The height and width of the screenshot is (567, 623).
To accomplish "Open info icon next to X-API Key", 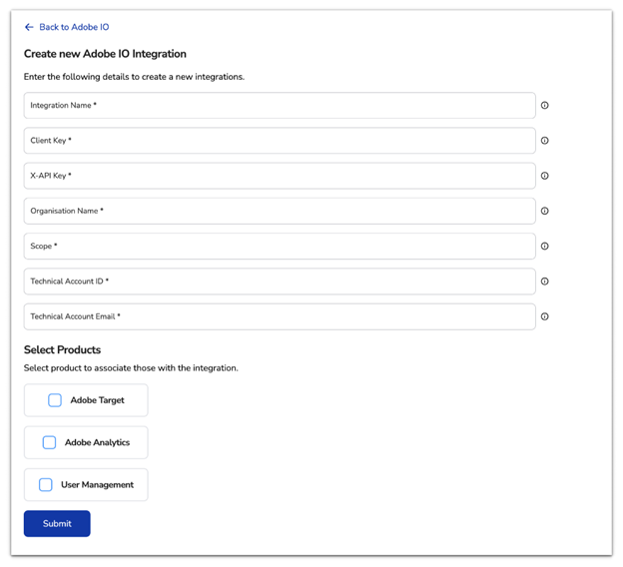I will pos(545,176).
